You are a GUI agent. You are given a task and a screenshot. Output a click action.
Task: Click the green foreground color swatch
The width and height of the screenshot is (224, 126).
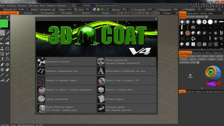(x=4, y=24)
